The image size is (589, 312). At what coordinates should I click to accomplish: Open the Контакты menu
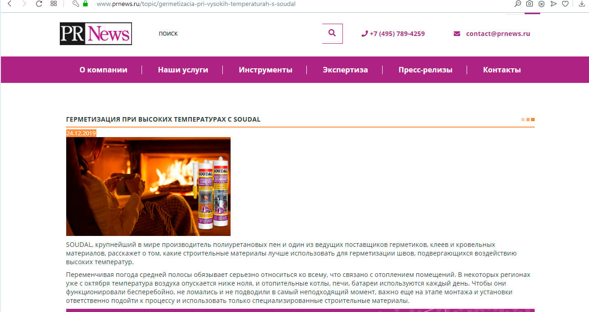click(502, 70)
